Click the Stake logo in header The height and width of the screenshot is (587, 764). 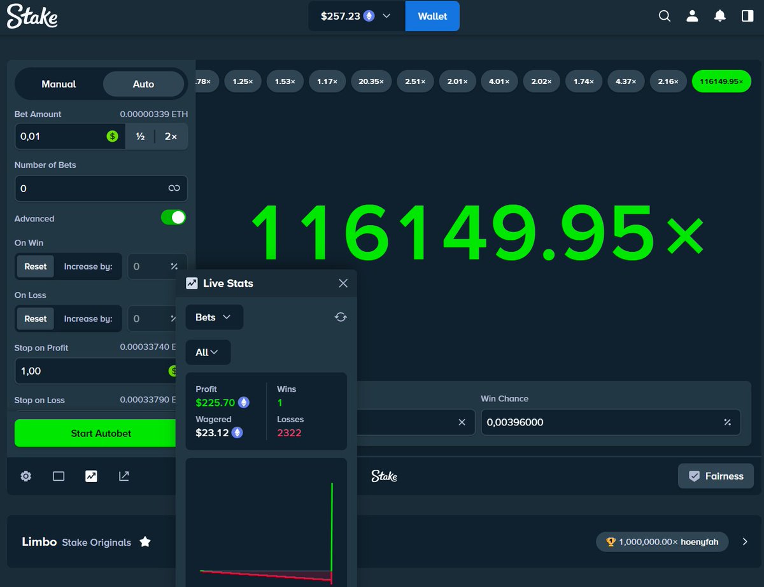tap(32, 16)
